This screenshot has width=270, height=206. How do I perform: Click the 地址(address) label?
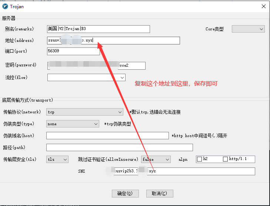[x=19, y=40]
